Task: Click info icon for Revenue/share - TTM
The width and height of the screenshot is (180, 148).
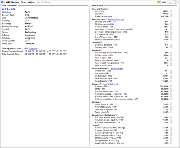Action: point(171,27)
